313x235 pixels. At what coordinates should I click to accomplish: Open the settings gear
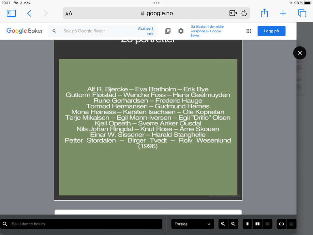(x=181, y=31)
